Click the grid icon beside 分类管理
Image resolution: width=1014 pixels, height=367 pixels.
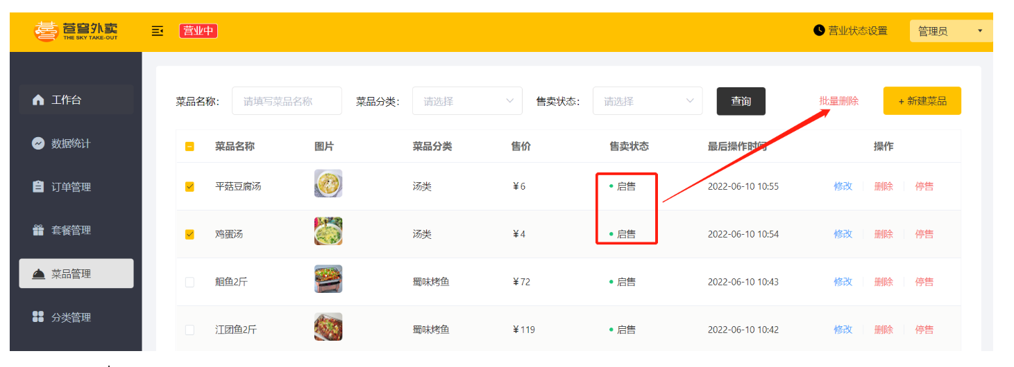(38, 317)
